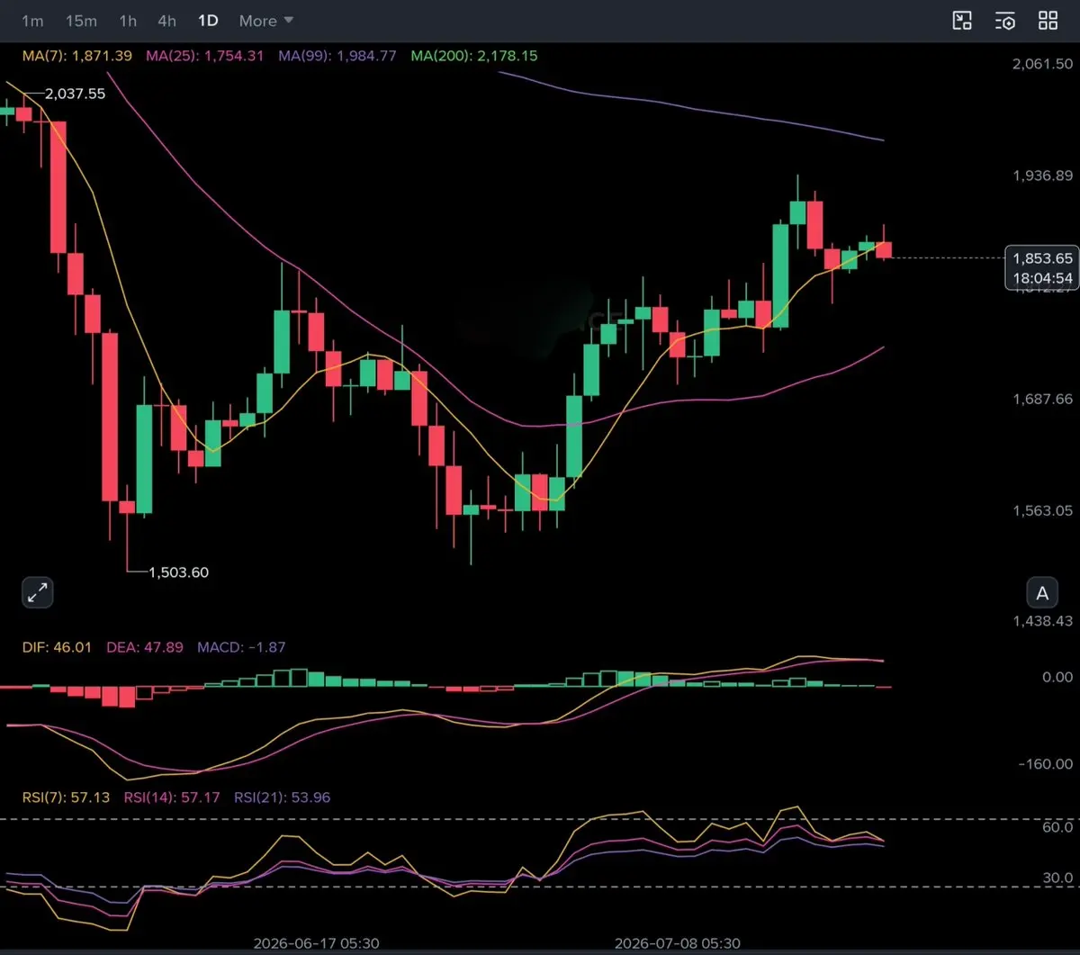This screenshot has height=955, width=1080.
Task: Click the RSI 30.0 axis label
Action: pyautogui.click(x=1057, y=878)
